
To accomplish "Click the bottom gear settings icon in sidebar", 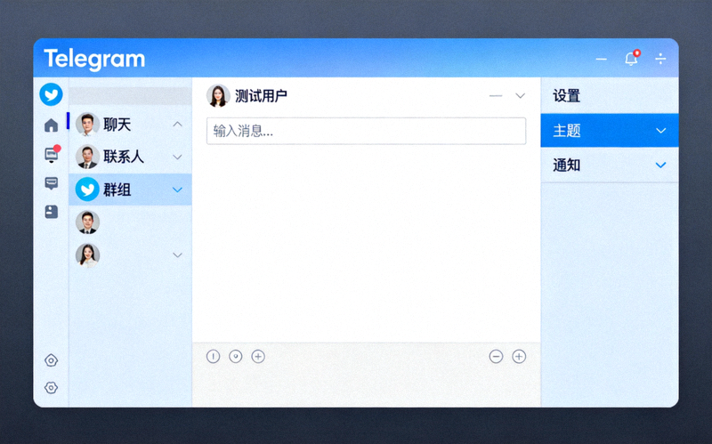I will pos(52,388).
